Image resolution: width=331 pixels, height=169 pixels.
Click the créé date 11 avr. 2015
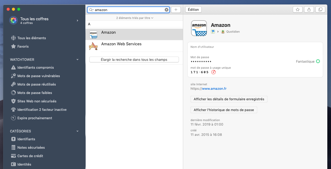pos(206,135)
